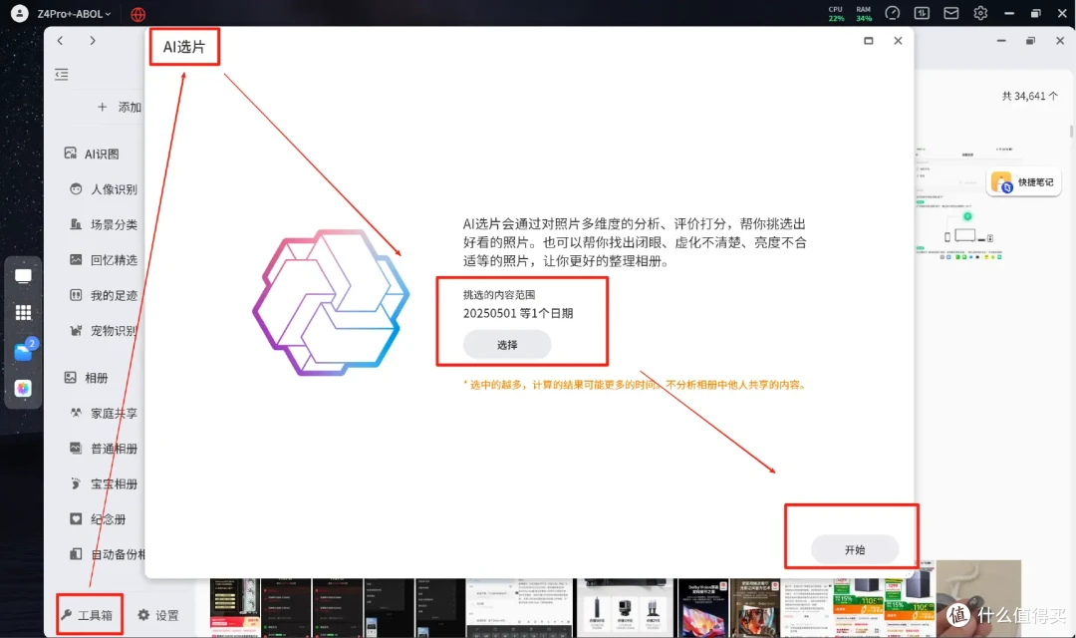Screen dimensions: 1076x638
Task: Open the movie poster photo thumbnail
Action: 755,608
